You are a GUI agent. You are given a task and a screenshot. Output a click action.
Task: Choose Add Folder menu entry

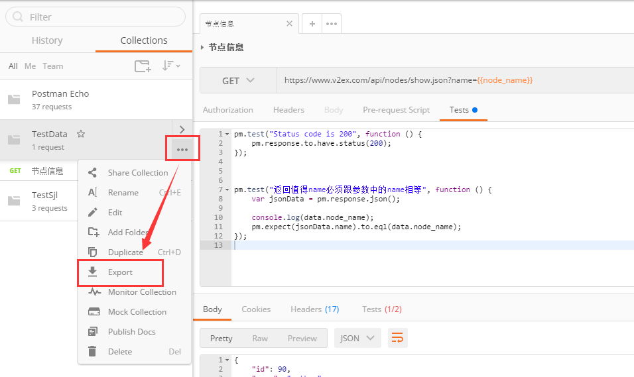pos(134,232)
